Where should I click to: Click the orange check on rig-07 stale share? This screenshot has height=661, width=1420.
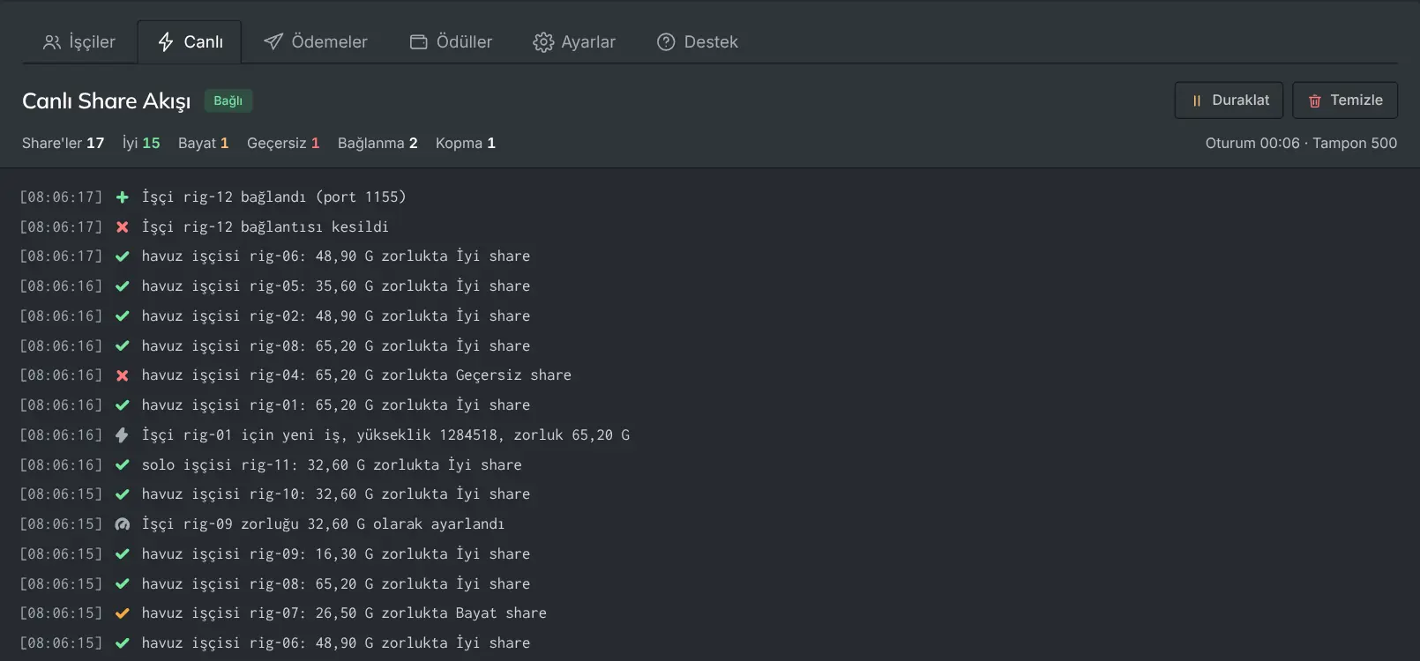[123, 613]
